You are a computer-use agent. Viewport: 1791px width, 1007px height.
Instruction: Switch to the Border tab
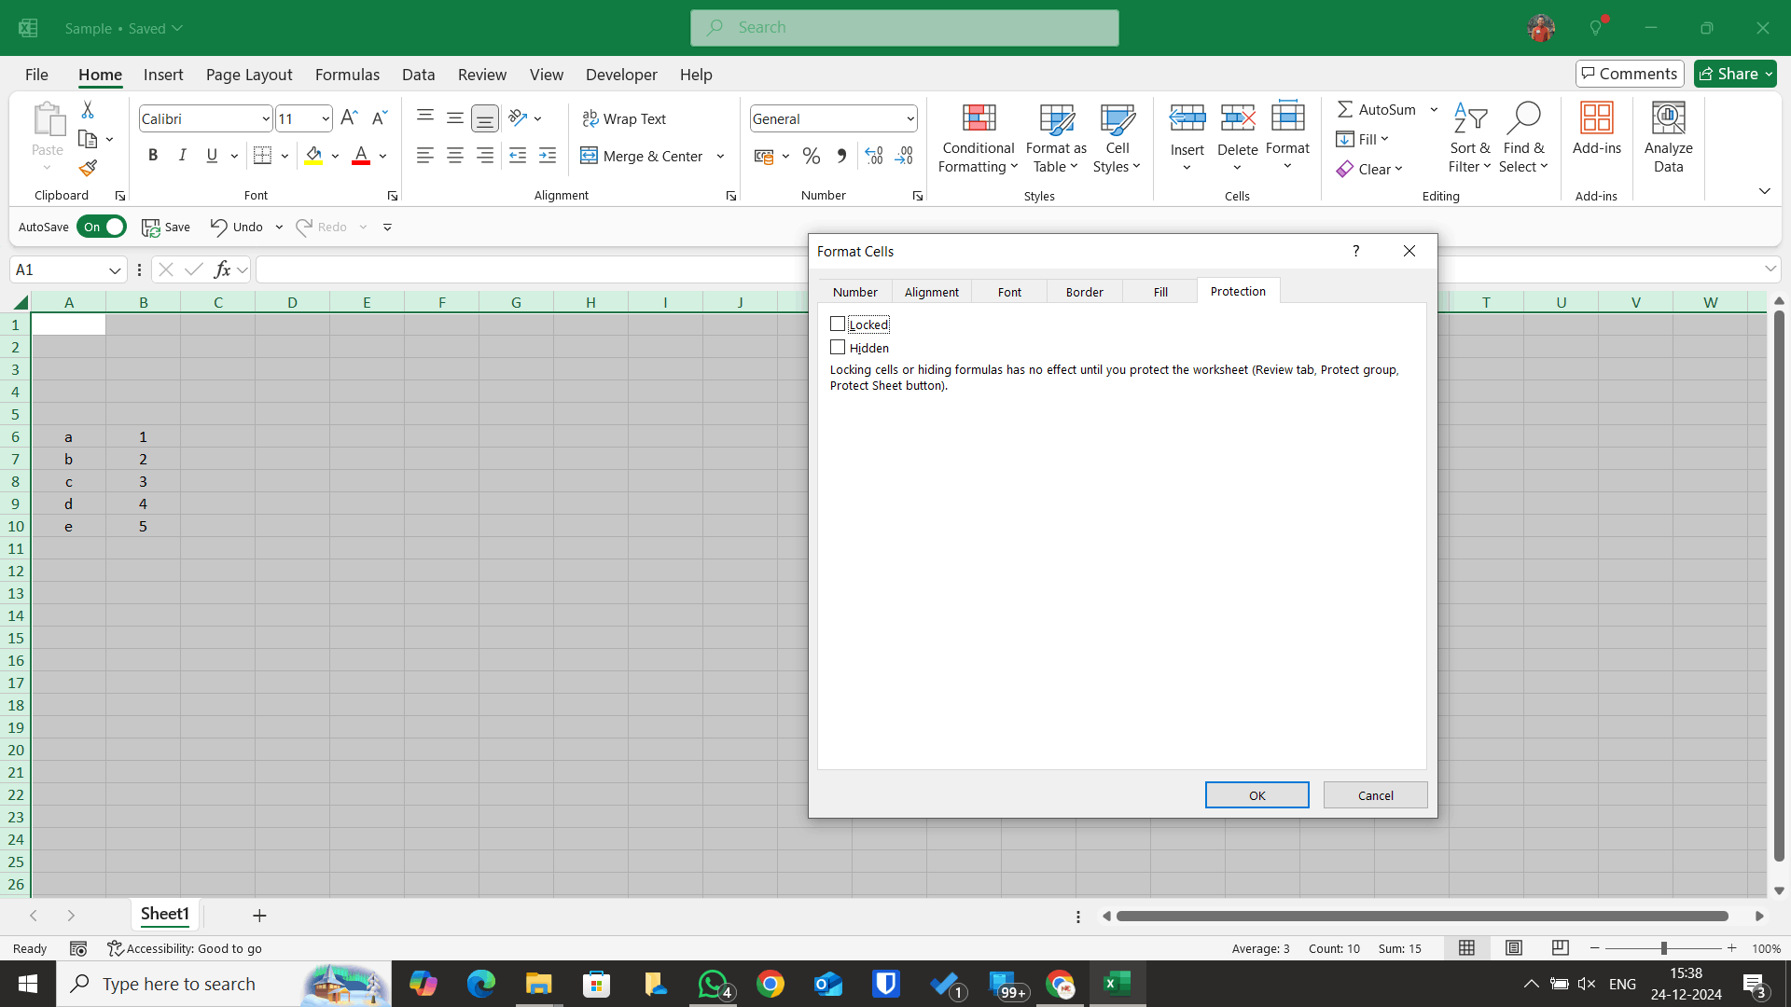click(1085, 291)
